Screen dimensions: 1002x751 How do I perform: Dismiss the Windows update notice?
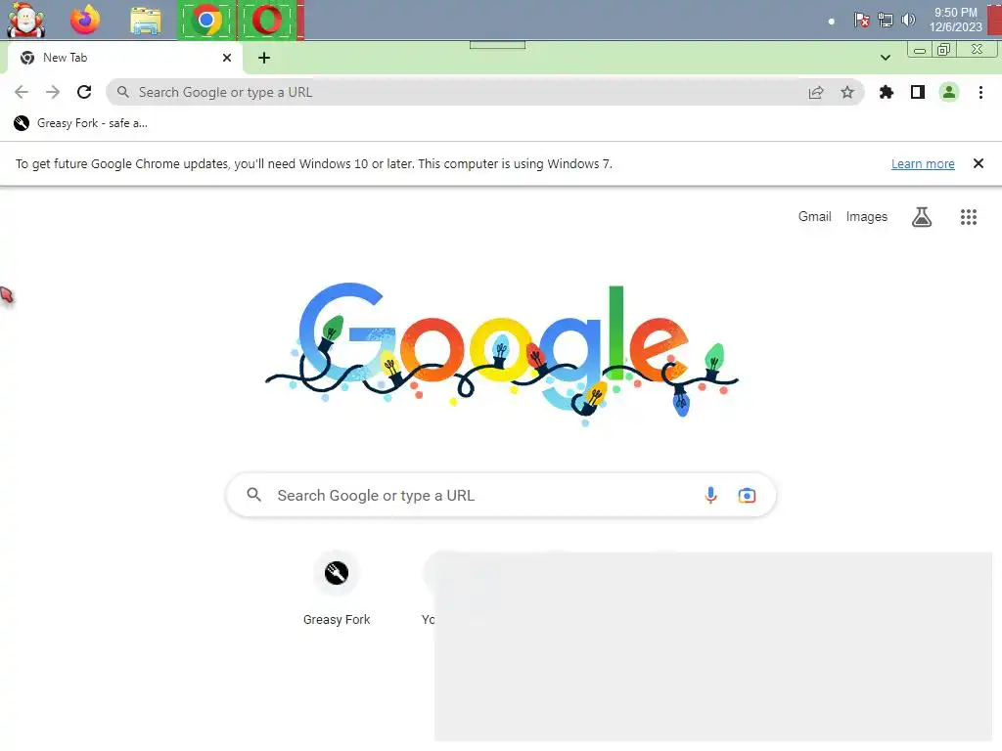(978, 163)
